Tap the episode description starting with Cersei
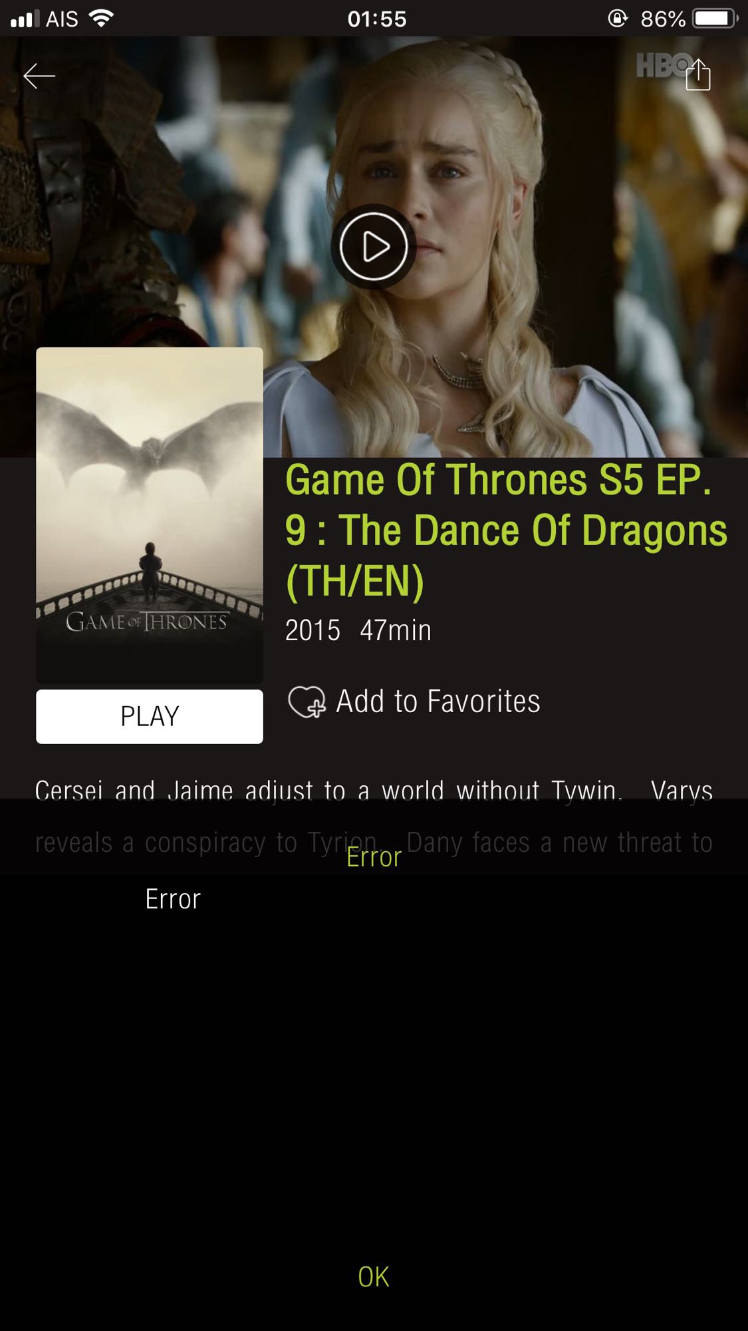 coord(374,817)
